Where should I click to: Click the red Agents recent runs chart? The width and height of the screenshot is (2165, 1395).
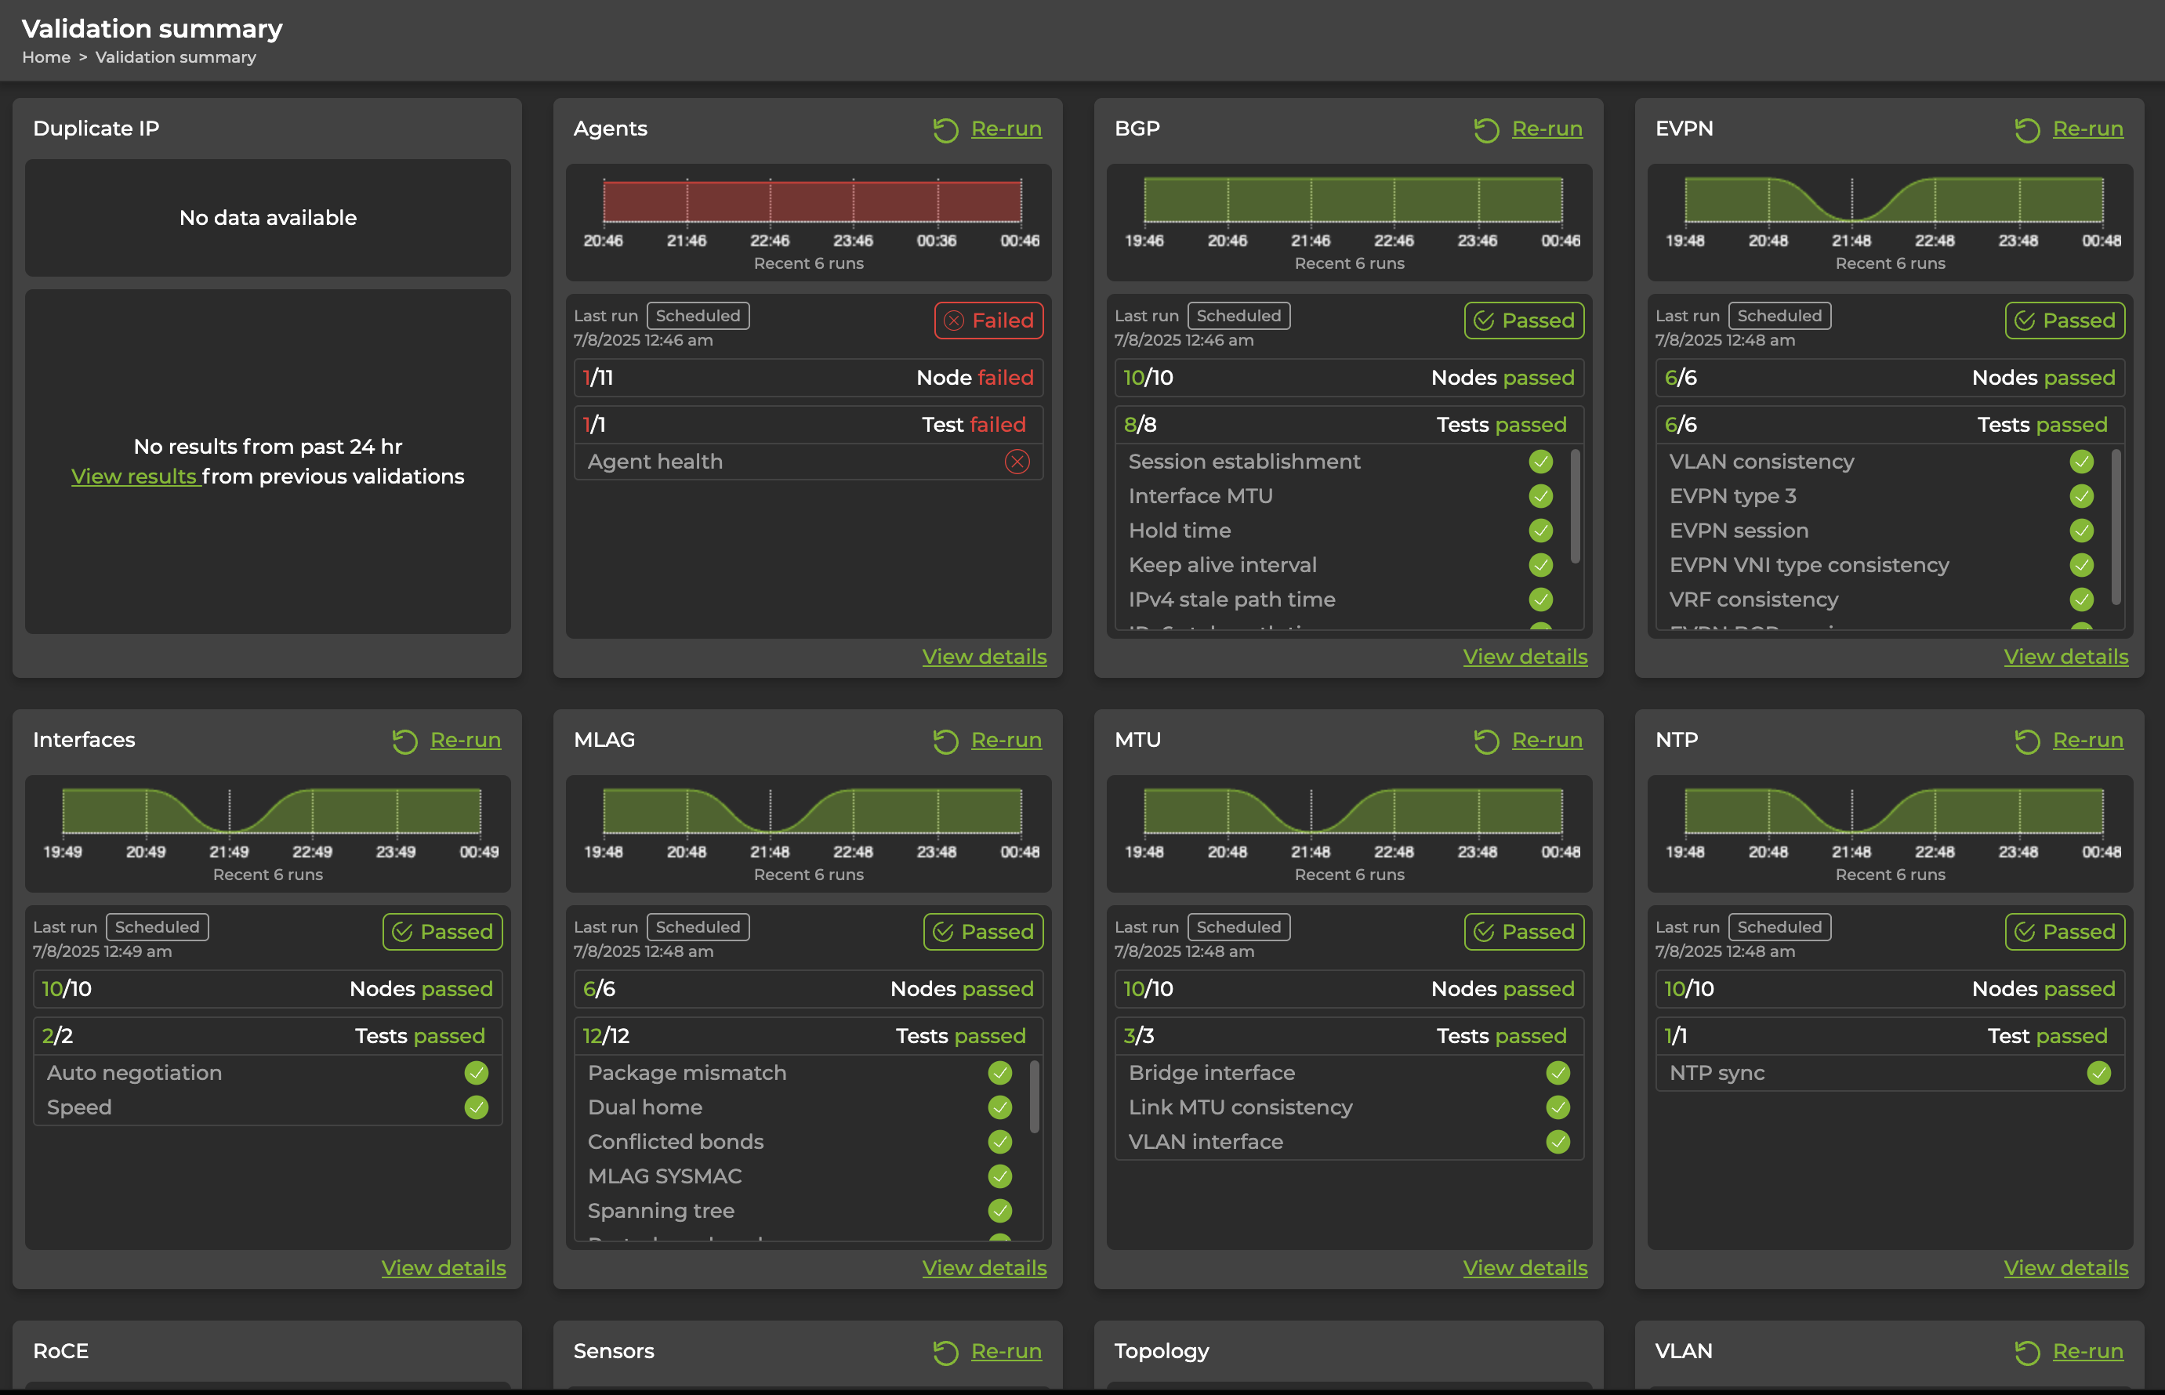point(811,201)
